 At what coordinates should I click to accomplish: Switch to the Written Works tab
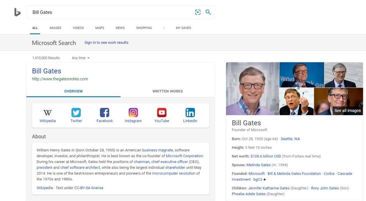[167, 91]
